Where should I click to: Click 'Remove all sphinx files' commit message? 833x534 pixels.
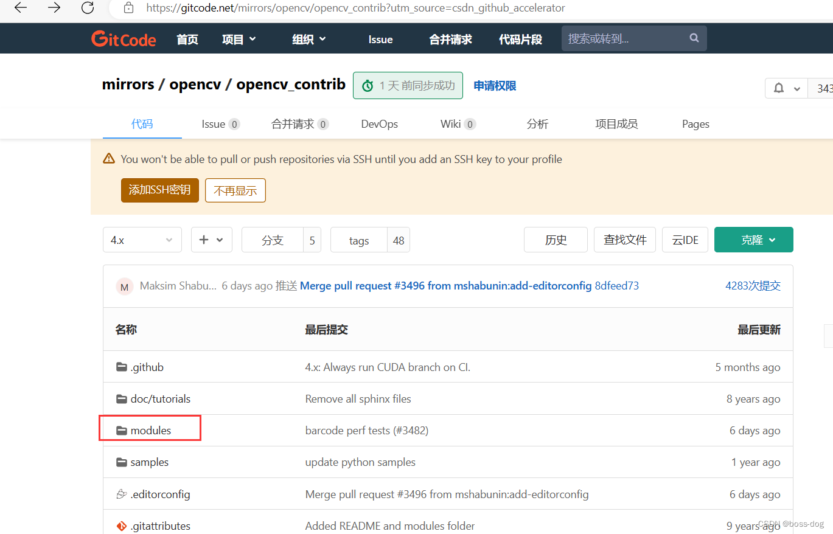(358, 399)
